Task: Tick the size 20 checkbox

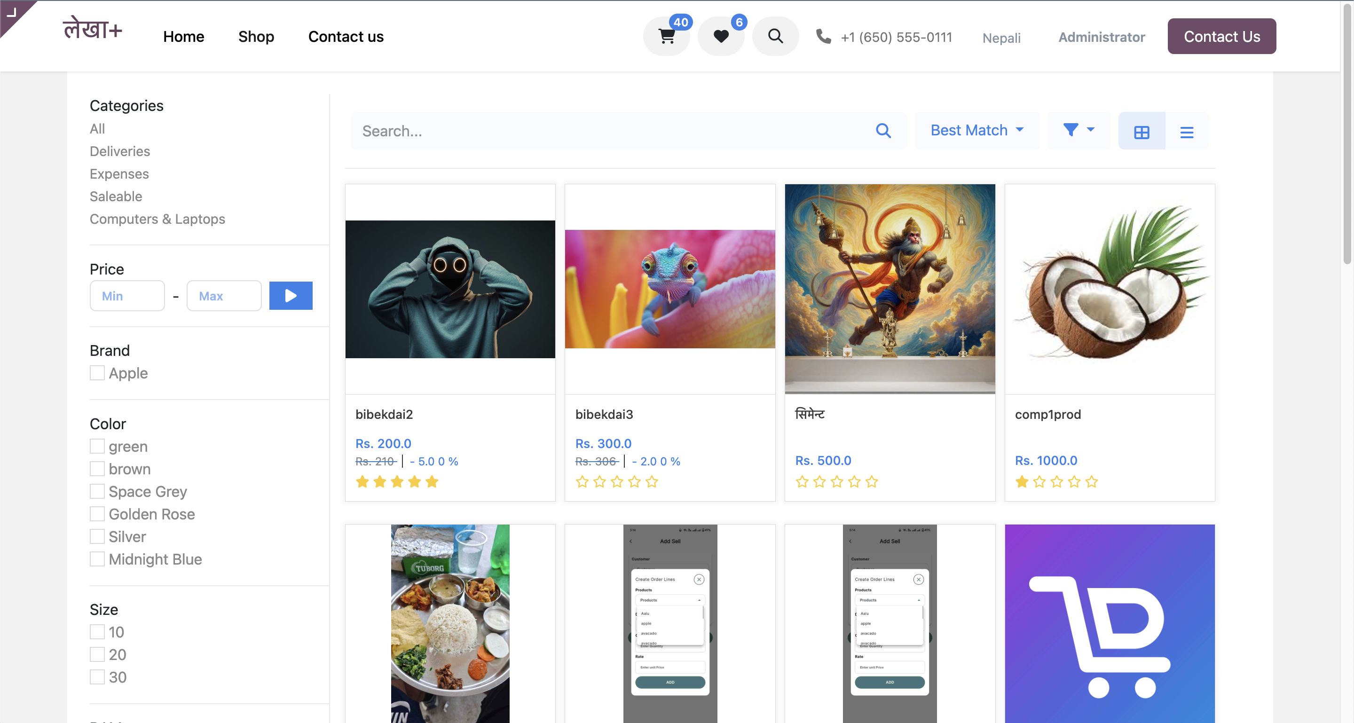Action: 97,655
